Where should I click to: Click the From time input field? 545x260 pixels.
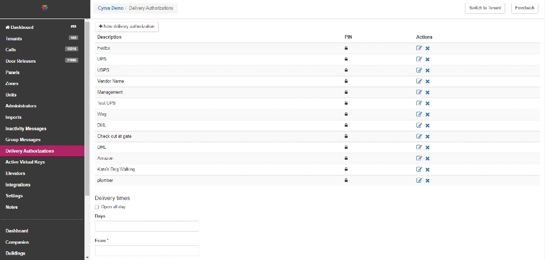147,251
